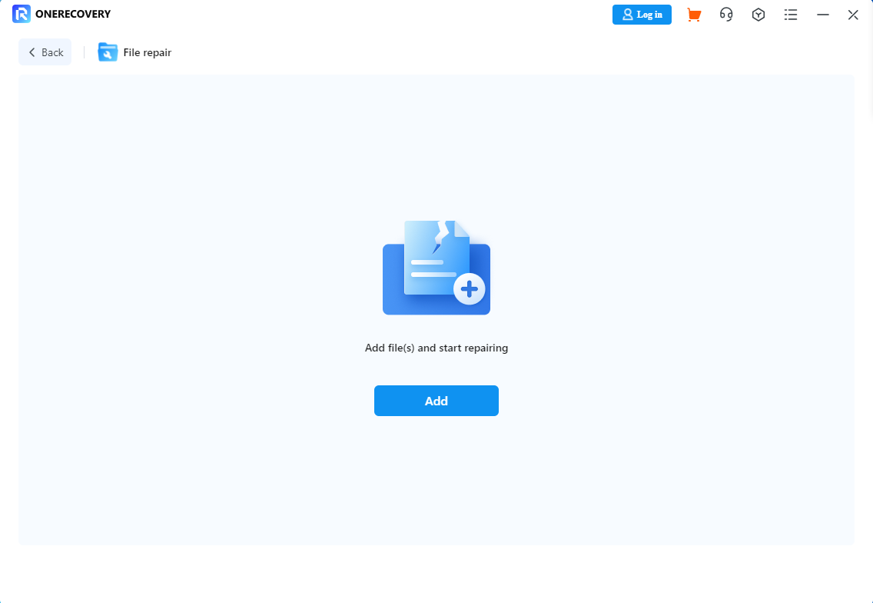Open the orange shopping cart

[694, 15]
